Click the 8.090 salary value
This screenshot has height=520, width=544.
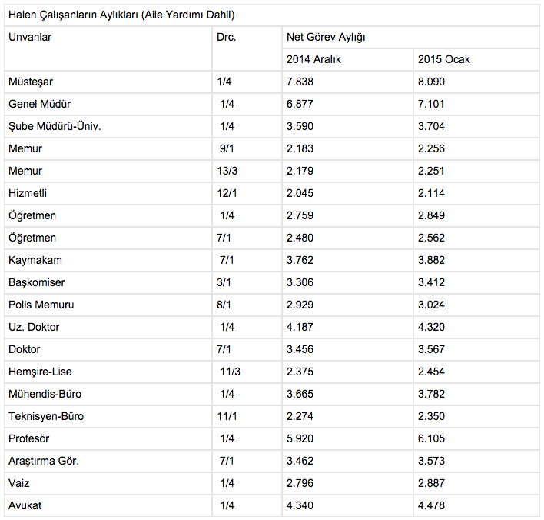click(x=432, y=82)
